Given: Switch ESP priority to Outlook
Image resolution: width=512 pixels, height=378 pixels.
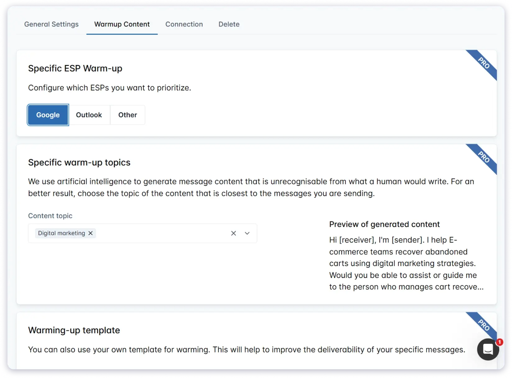Looking at the screenshot, I should click(x=89, y=115).
